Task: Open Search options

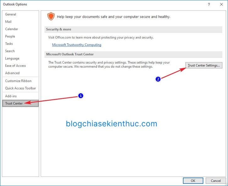Action: tap(20, 51)
